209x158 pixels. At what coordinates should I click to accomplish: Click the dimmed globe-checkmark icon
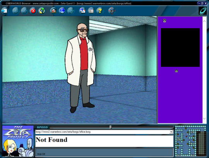pos(71,11)
